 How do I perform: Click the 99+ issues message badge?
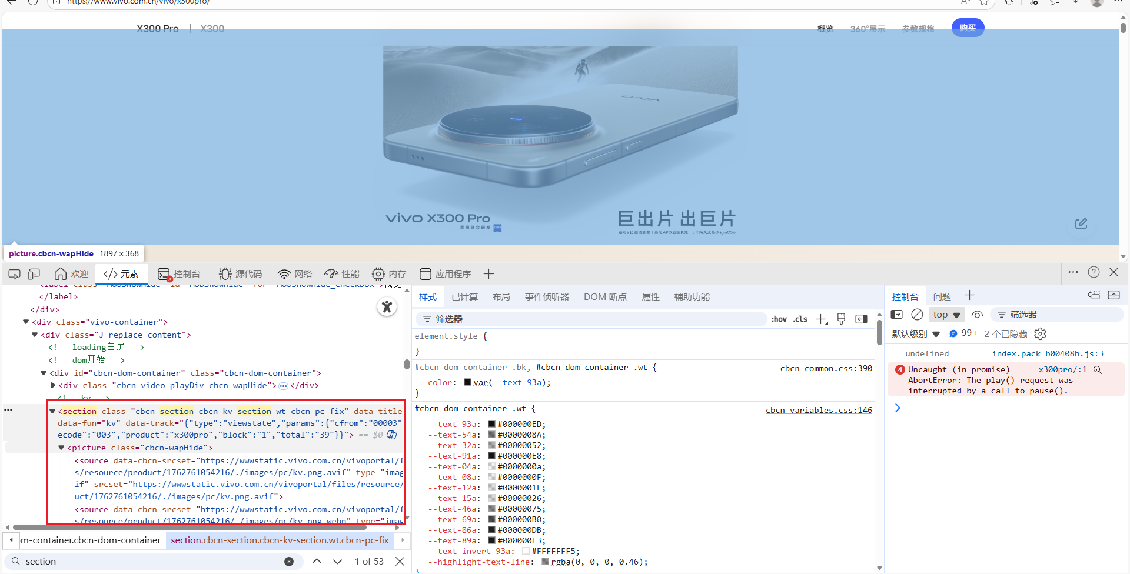[963, 333]
